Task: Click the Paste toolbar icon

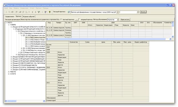Action: click(13, 12)
